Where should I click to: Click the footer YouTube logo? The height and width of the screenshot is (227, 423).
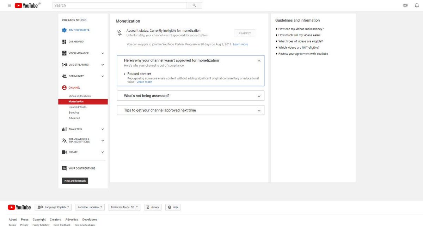(19, 207)
